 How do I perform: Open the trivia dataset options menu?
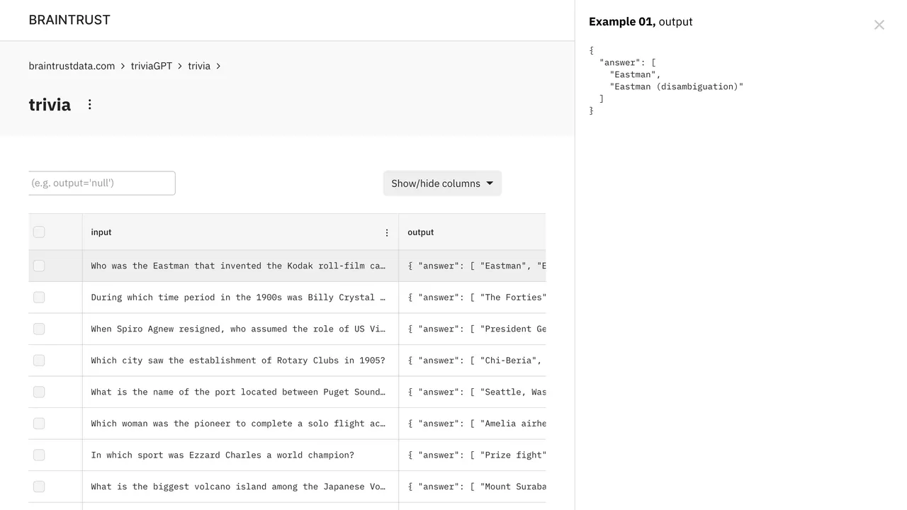[x=90, y=105]
